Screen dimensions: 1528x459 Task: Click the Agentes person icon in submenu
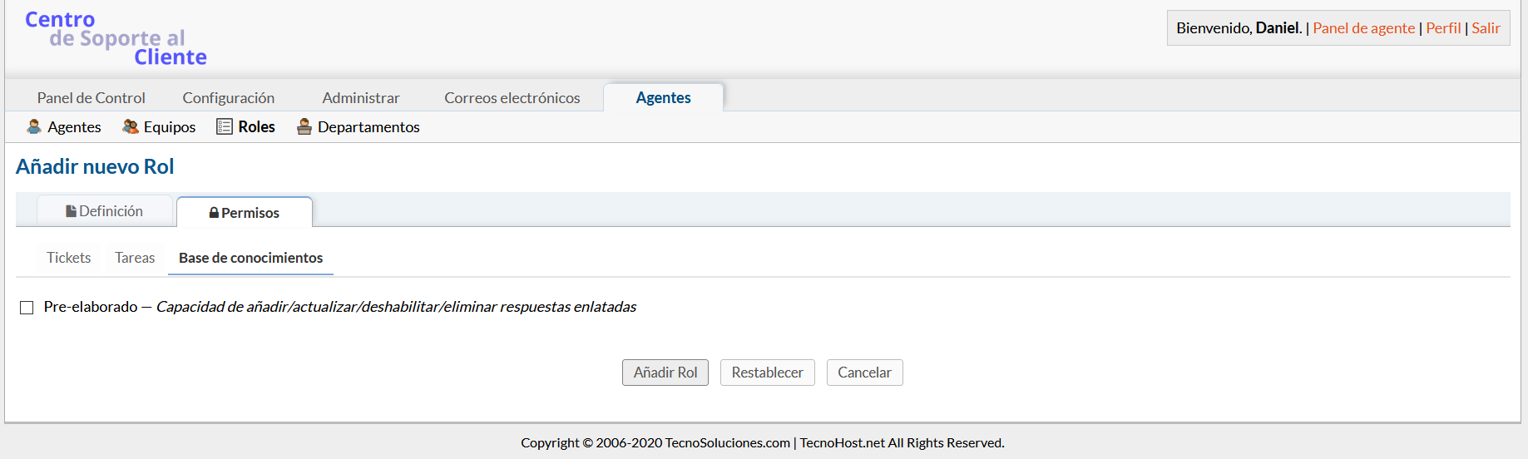(34, 126)
